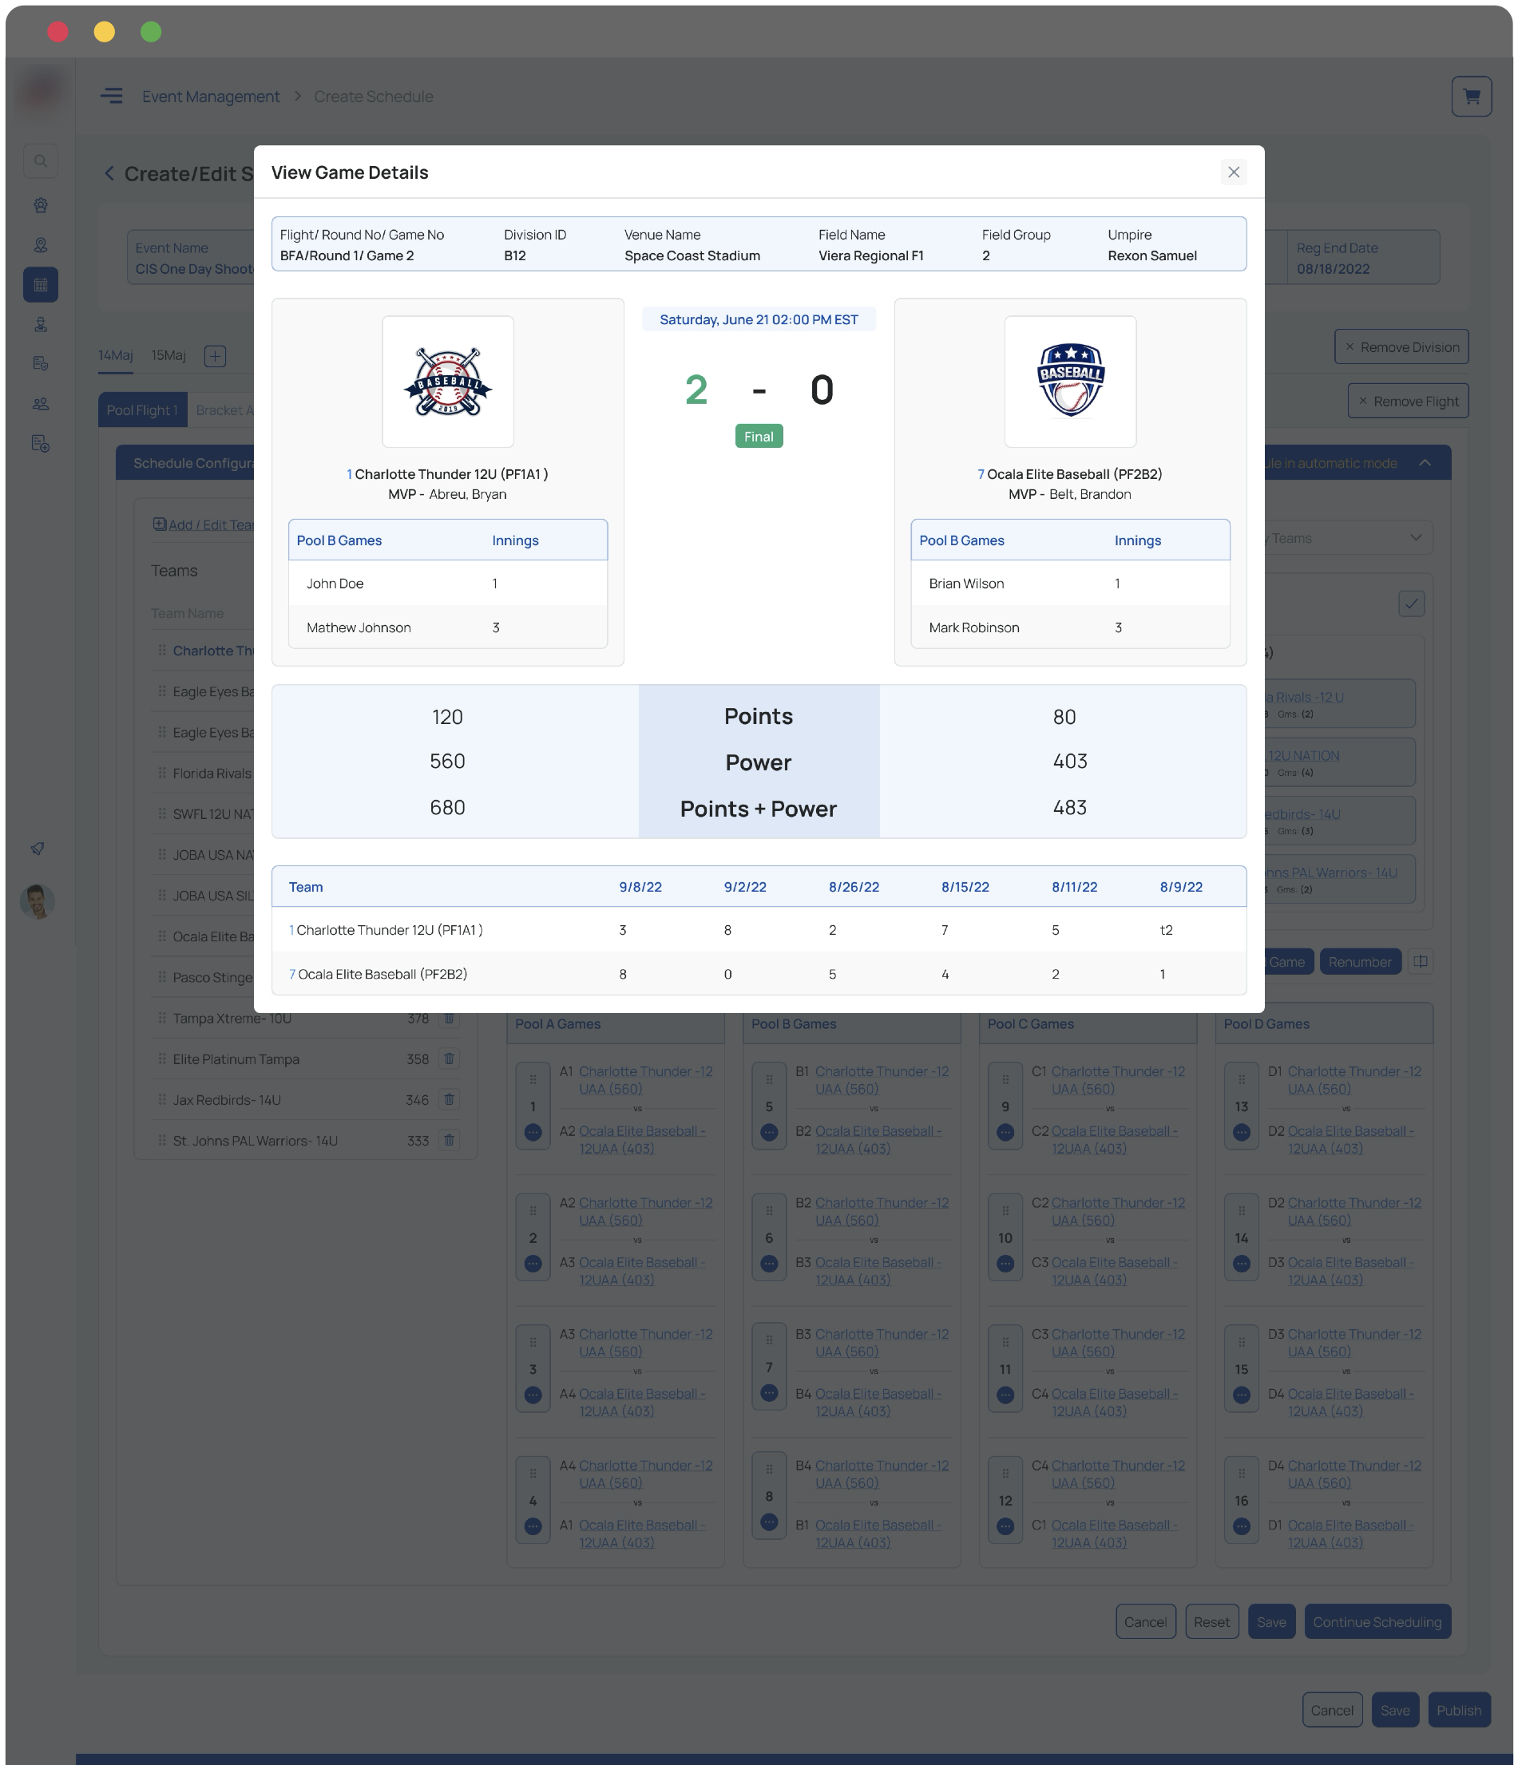Delete Elite Platinum Tampa team

tap(450, 1059)
